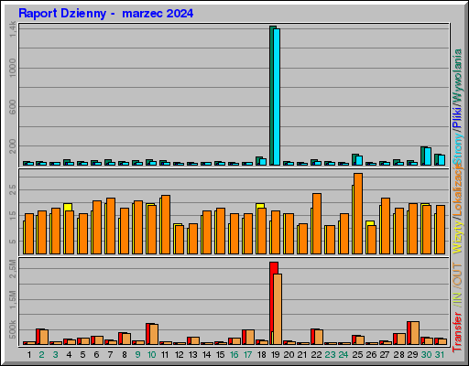Click day label 15 on the x-axis

[x=221, y=355]
